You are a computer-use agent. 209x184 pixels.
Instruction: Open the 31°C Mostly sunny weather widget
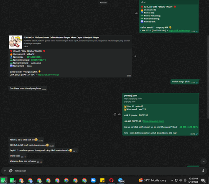point(153,180)
